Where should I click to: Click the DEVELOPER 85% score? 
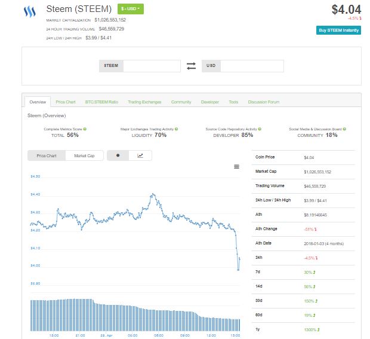coord(233,135)
